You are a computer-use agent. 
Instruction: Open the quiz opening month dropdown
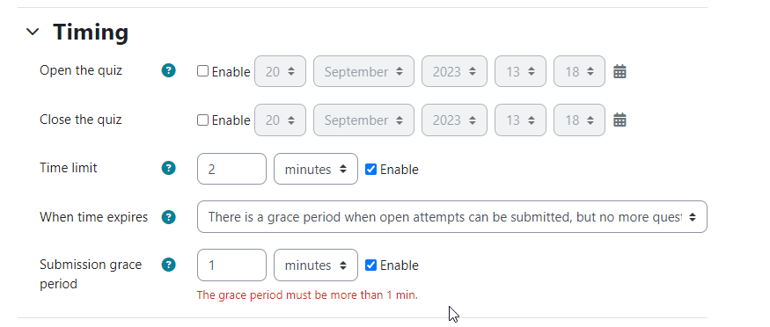[364, 71]
